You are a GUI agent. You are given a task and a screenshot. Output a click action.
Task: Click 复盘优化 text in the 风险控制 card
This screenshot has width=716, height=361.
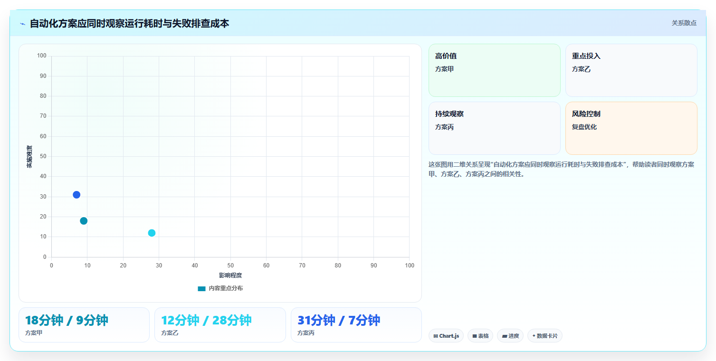click(584, 127)
